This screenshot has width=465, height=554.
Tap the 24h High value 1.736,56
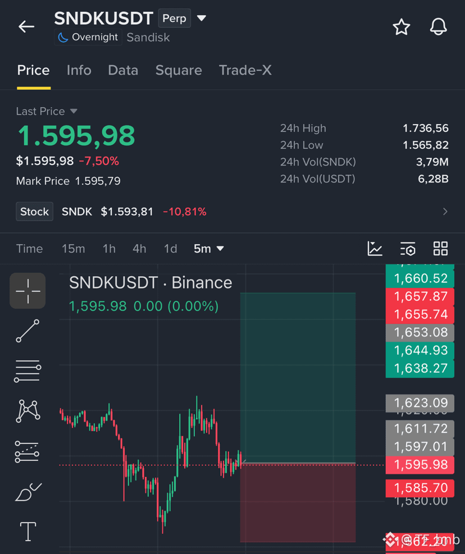[x=425, y=128]
